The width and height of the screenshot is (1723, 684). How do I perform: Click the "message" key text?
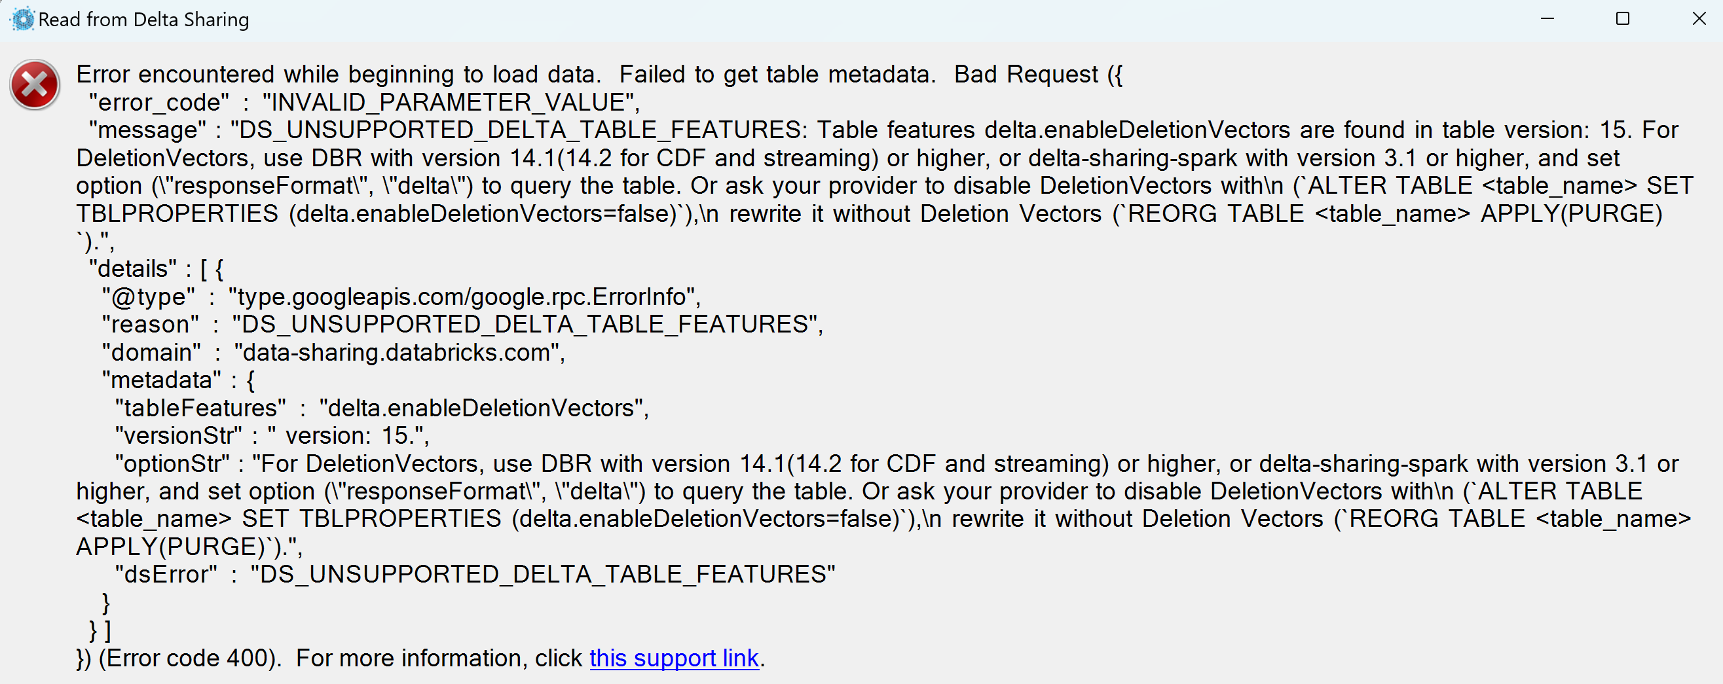pyautogui.click(x=147, y=130)
